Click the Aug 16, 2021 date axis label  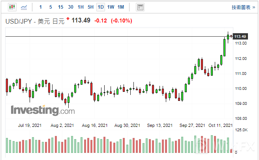click(x=95, y=126)
